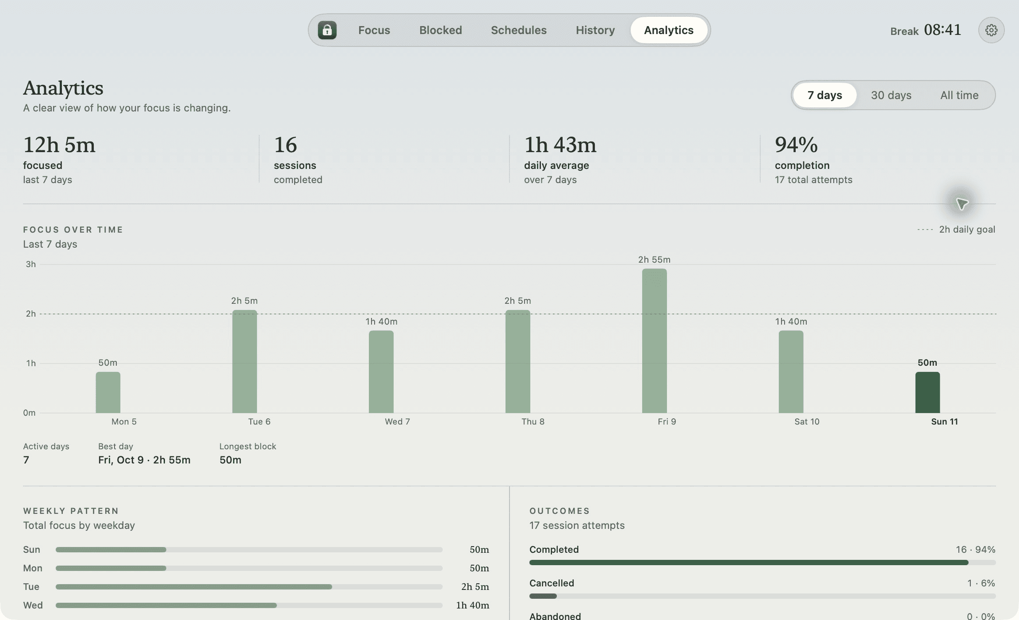Viewport: 1019px width, 620px height.
Task: Click the Longest block '50m' value
Action: pyautogui.click(x=230, y=460)
